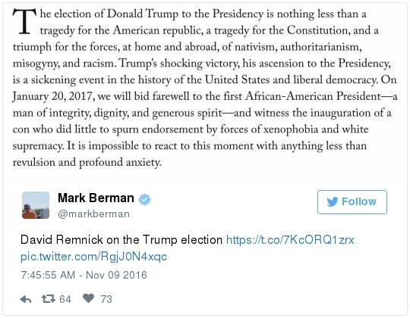Click the reply arrow icon
410x318 pixels.
(26, 299)
